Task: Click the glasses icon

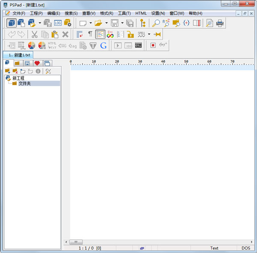Action: pos(163,45)
